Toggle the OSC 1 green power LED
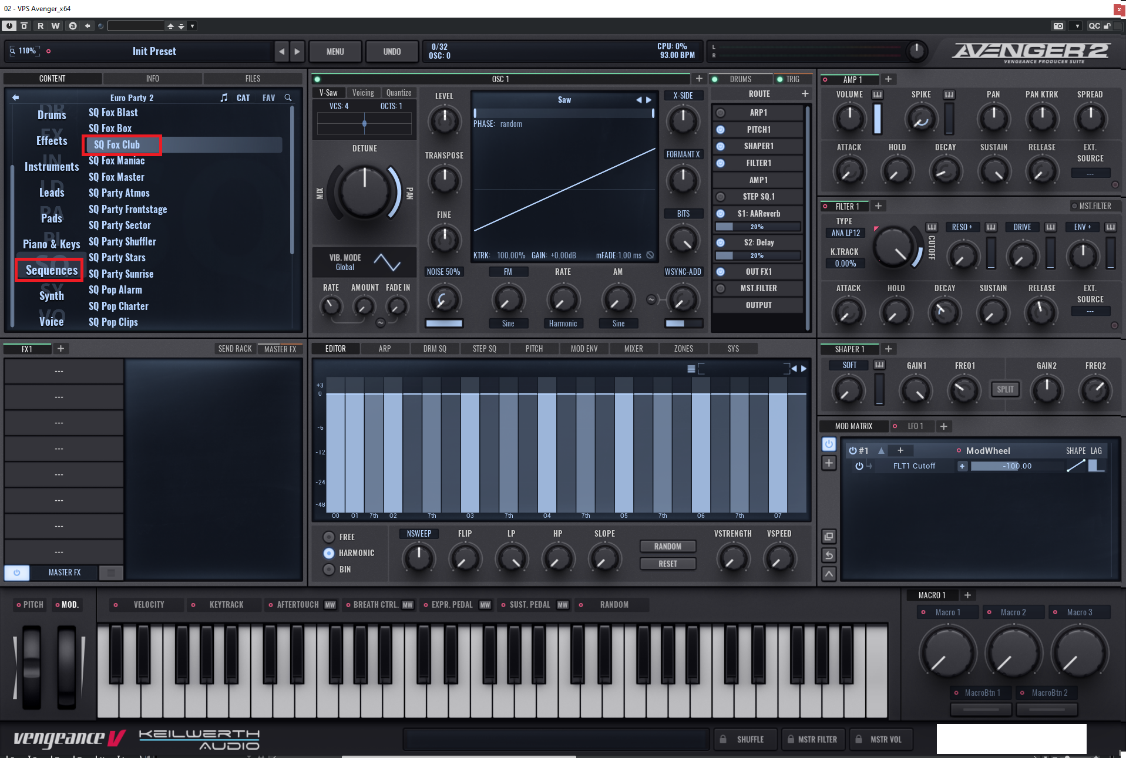The image size is (1126, 758). (x=317, y=79)
